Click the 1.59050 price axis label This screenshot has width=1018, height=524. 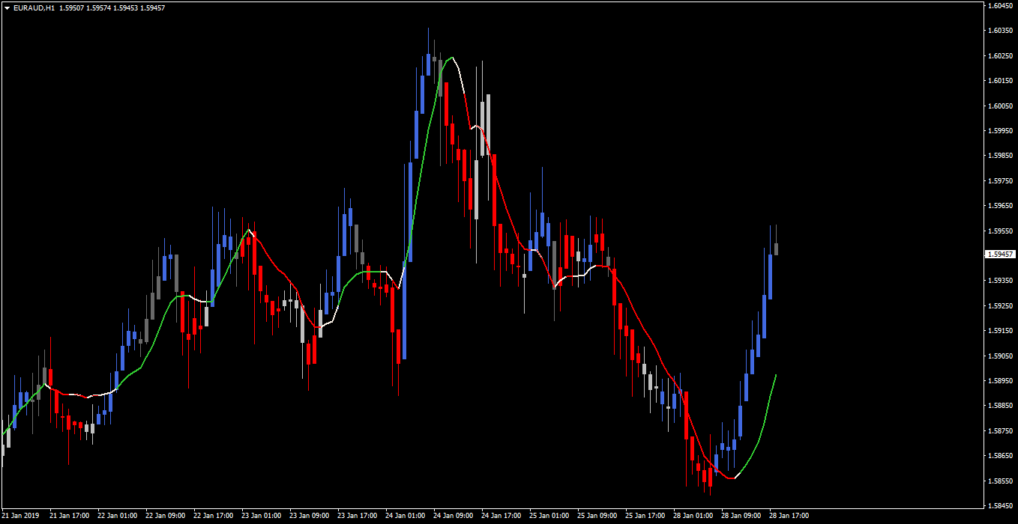click(x=999, y=356)
